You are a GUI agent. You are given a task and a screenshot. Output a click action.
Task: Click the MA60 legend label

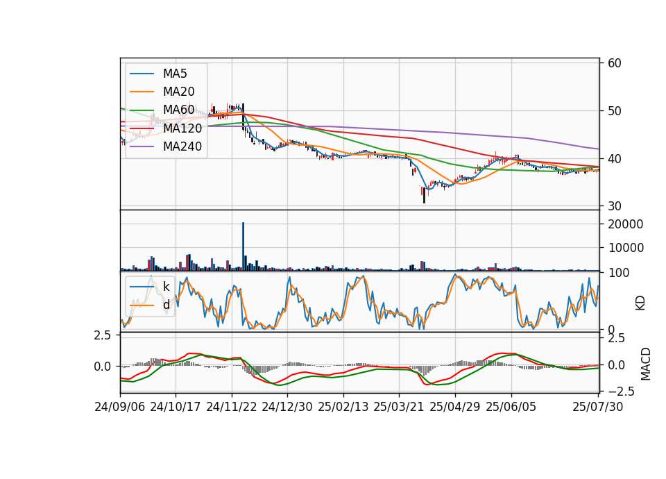[178, 110]
